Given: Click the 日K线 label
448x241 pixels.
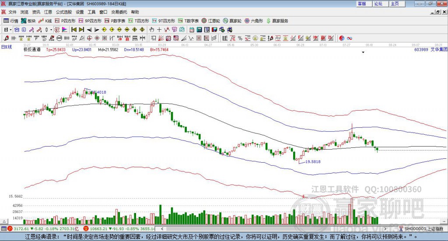Looking at the screenshot, I should point(7,47).
